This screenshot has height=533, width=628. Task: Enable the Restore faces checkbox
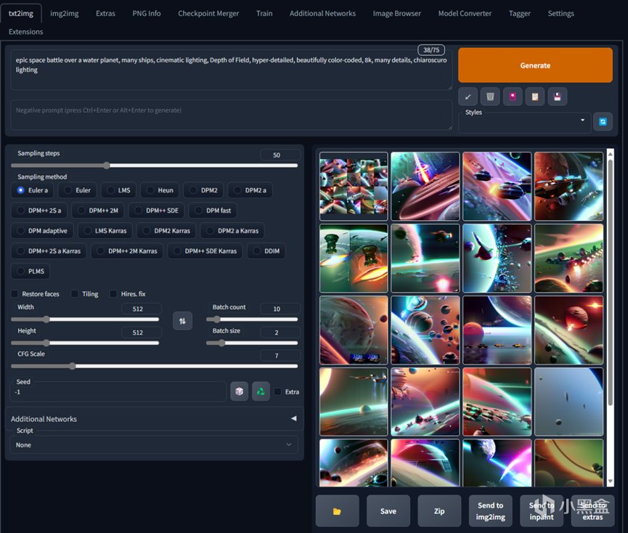pyautogui.click(x=15, y=294)
